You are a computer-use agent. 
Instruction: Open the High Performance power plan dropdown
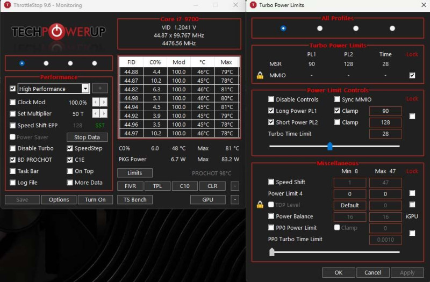[85, 89]
